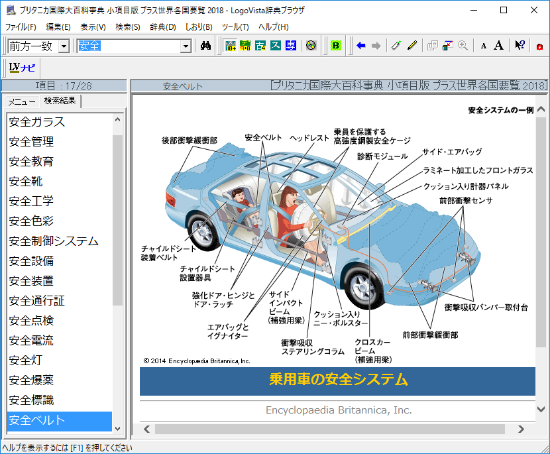This screenshot has height=454, width=550.
Task: Select 安全設備 in results list
Action: pos(60,261)
